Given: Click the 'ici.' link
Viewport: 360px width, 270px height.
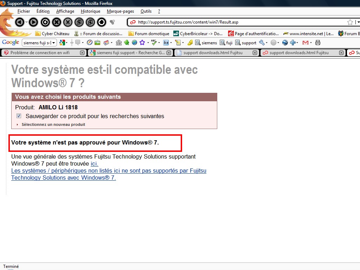Looking at the screenshot, I should pyautogui.click(x=95, y=163).
